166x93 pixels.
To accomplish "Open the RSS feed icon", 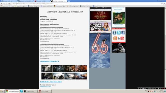I will [x=115, y=38].
